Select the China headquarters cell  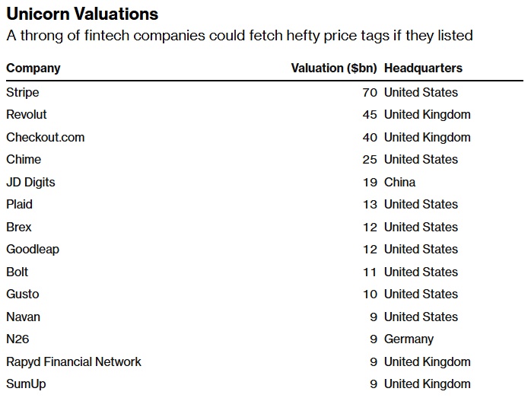(x=400, y=183)
